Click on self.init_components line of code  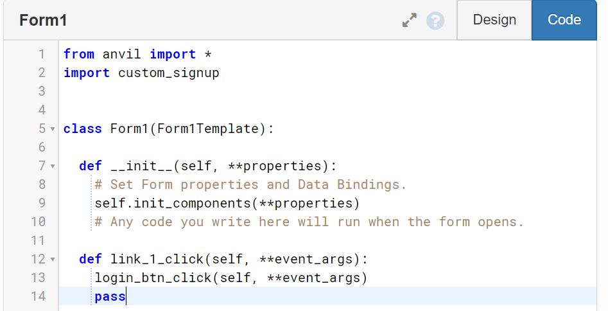tap(227, 204)
